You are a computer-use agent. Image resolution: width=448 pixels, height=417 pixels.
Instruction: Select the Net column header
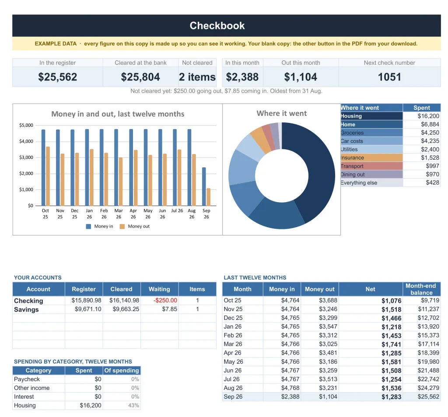click(371, 289)
